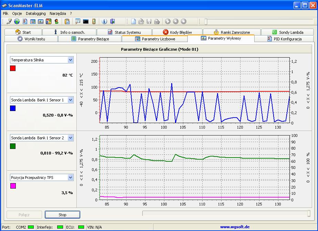This screenshot has width=318, height=231.
Task: Expand the Pozycja Przepustnicy TPS dropdown
Action: 71,178
